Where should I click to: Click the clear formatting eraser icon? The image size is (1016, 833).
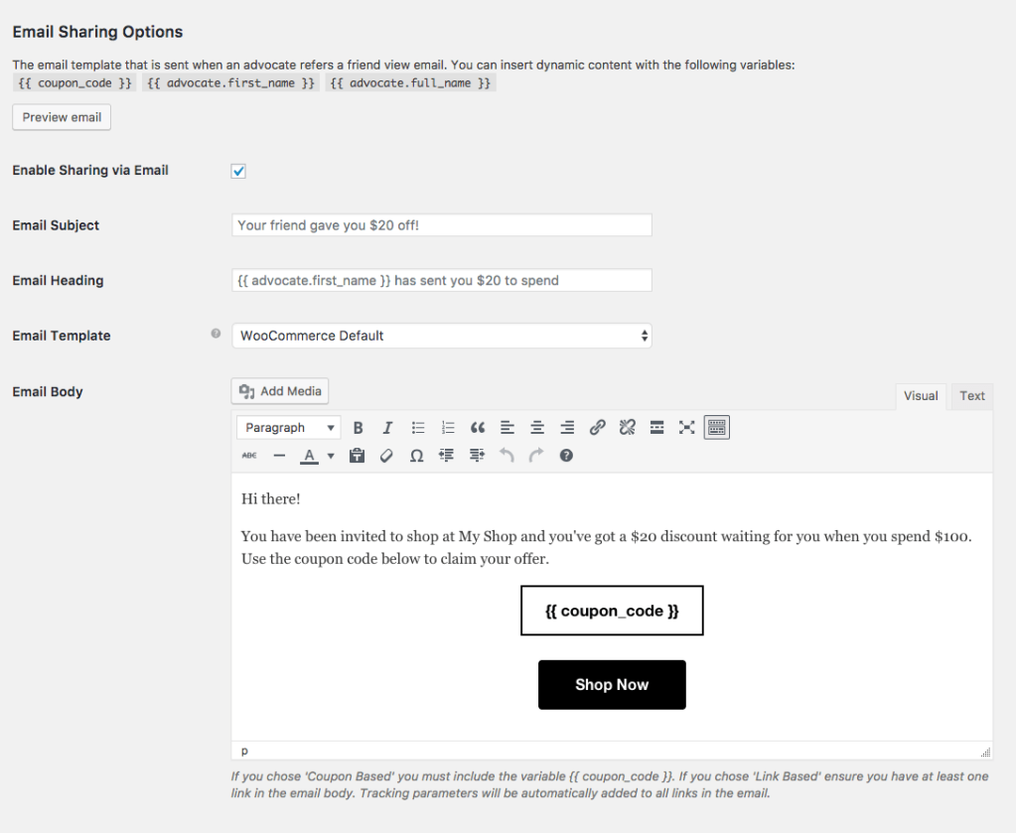click(387, 456)
